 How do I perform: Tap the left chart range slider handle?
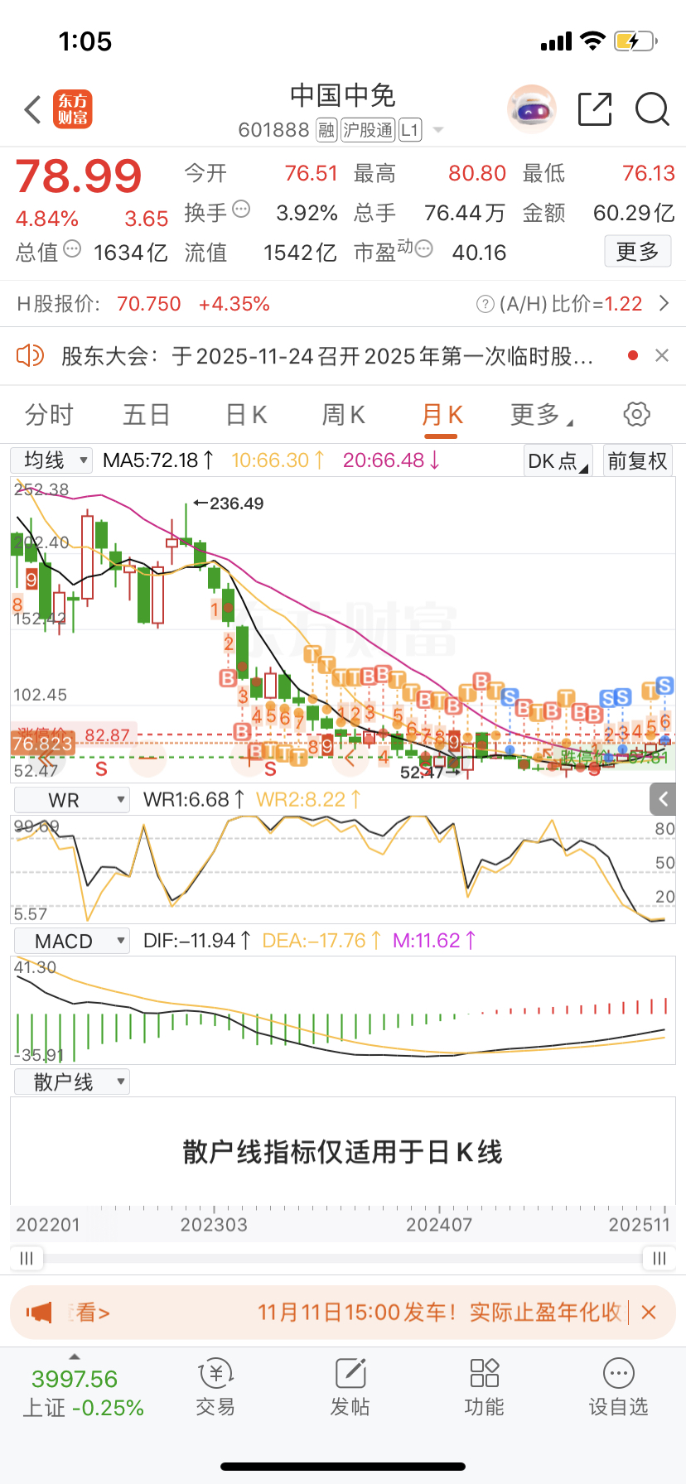click(27, 1259)
